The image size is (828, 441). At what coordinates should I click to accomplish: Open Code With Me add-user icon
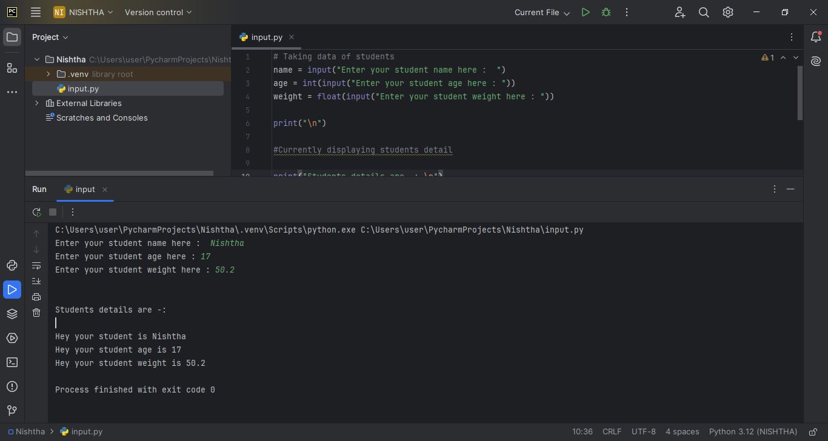[x=679, y=12]
